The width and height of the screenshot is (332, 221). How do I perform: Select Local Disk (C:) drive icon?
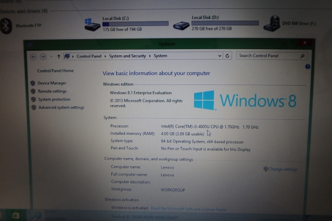tap(92, 24)
